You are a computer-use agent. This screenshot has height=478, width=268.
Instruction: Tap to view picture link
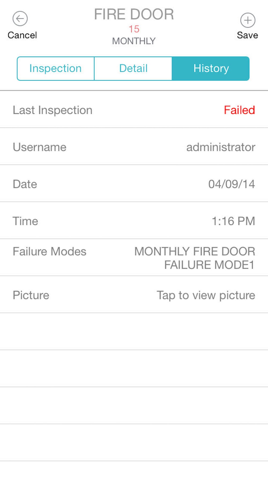(x=206, y=295)
